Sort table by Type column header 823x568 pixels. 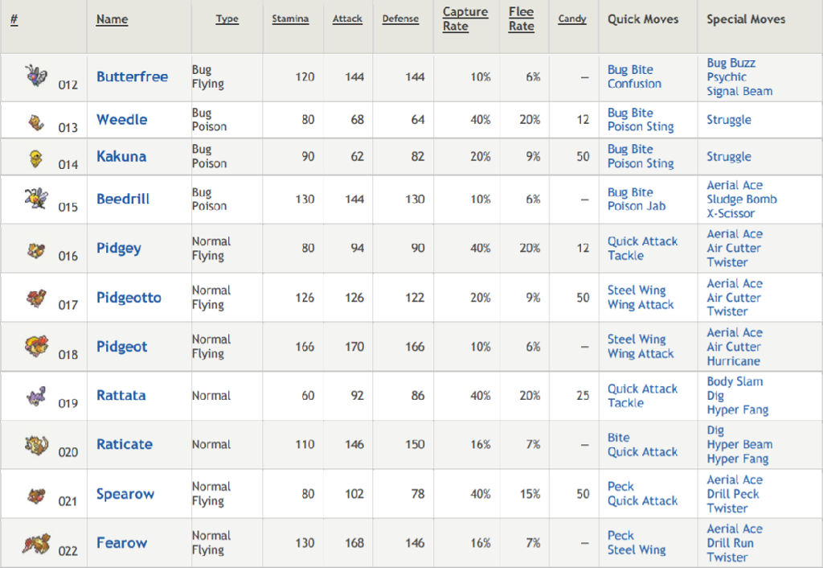[227, 19]
